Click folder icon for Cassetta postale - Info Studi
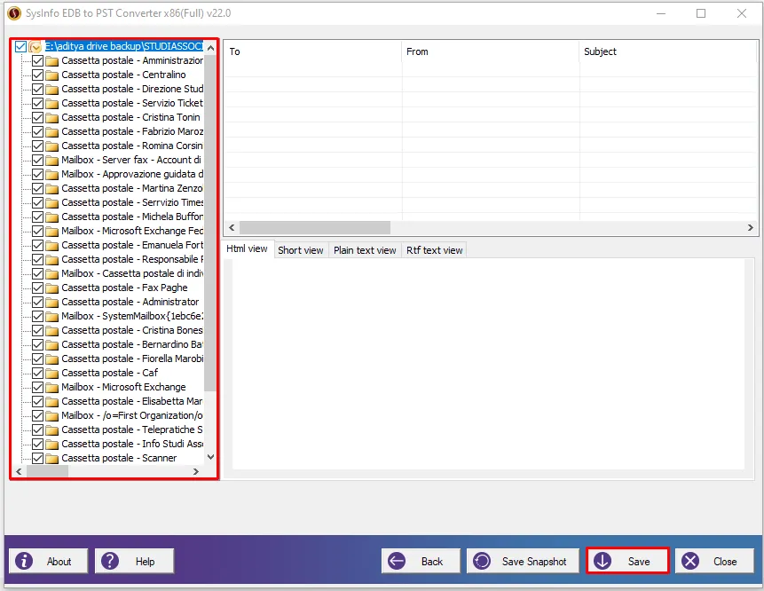 [52, 444]
